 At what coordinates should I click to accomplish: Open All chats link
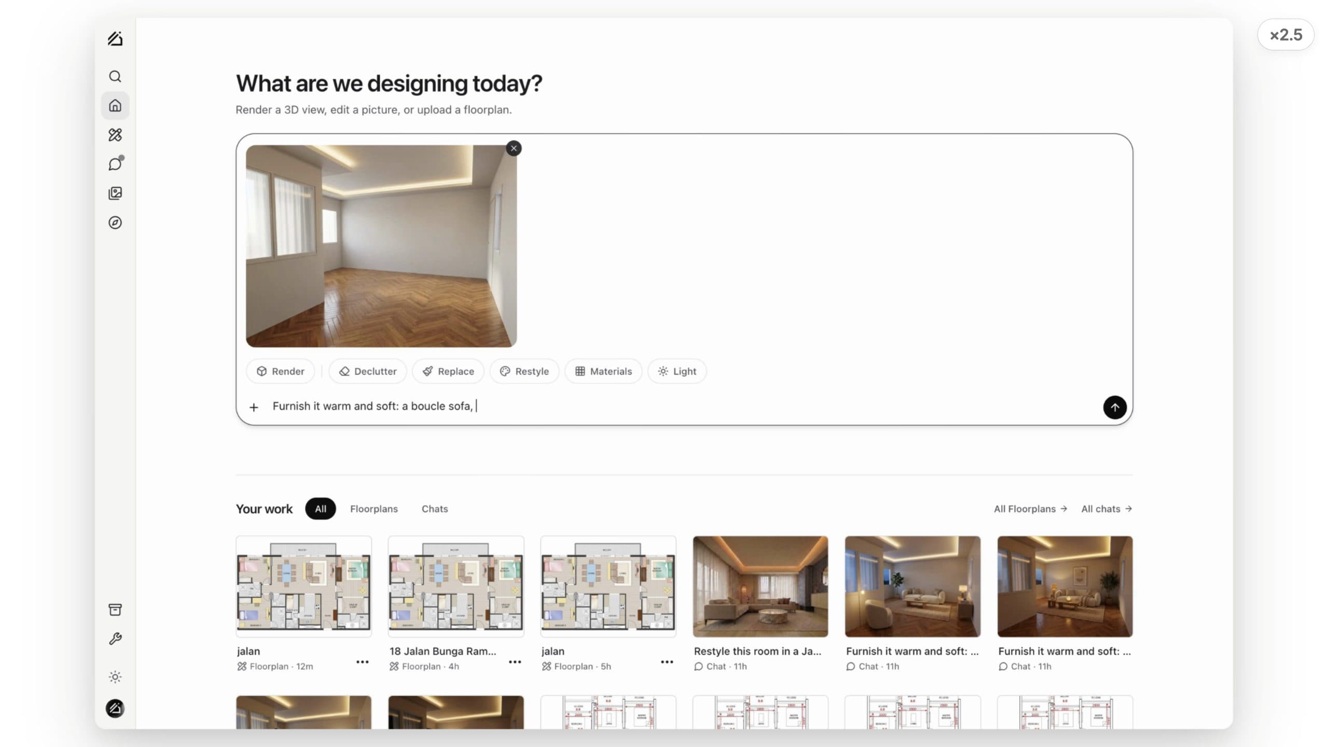1106,509
